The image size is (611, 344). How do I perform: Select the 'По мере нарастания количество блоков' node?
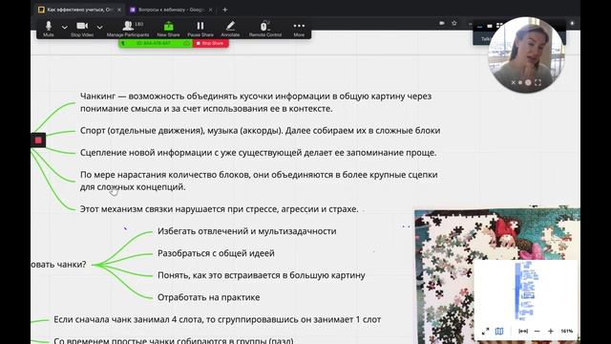(x=259, y=181)
